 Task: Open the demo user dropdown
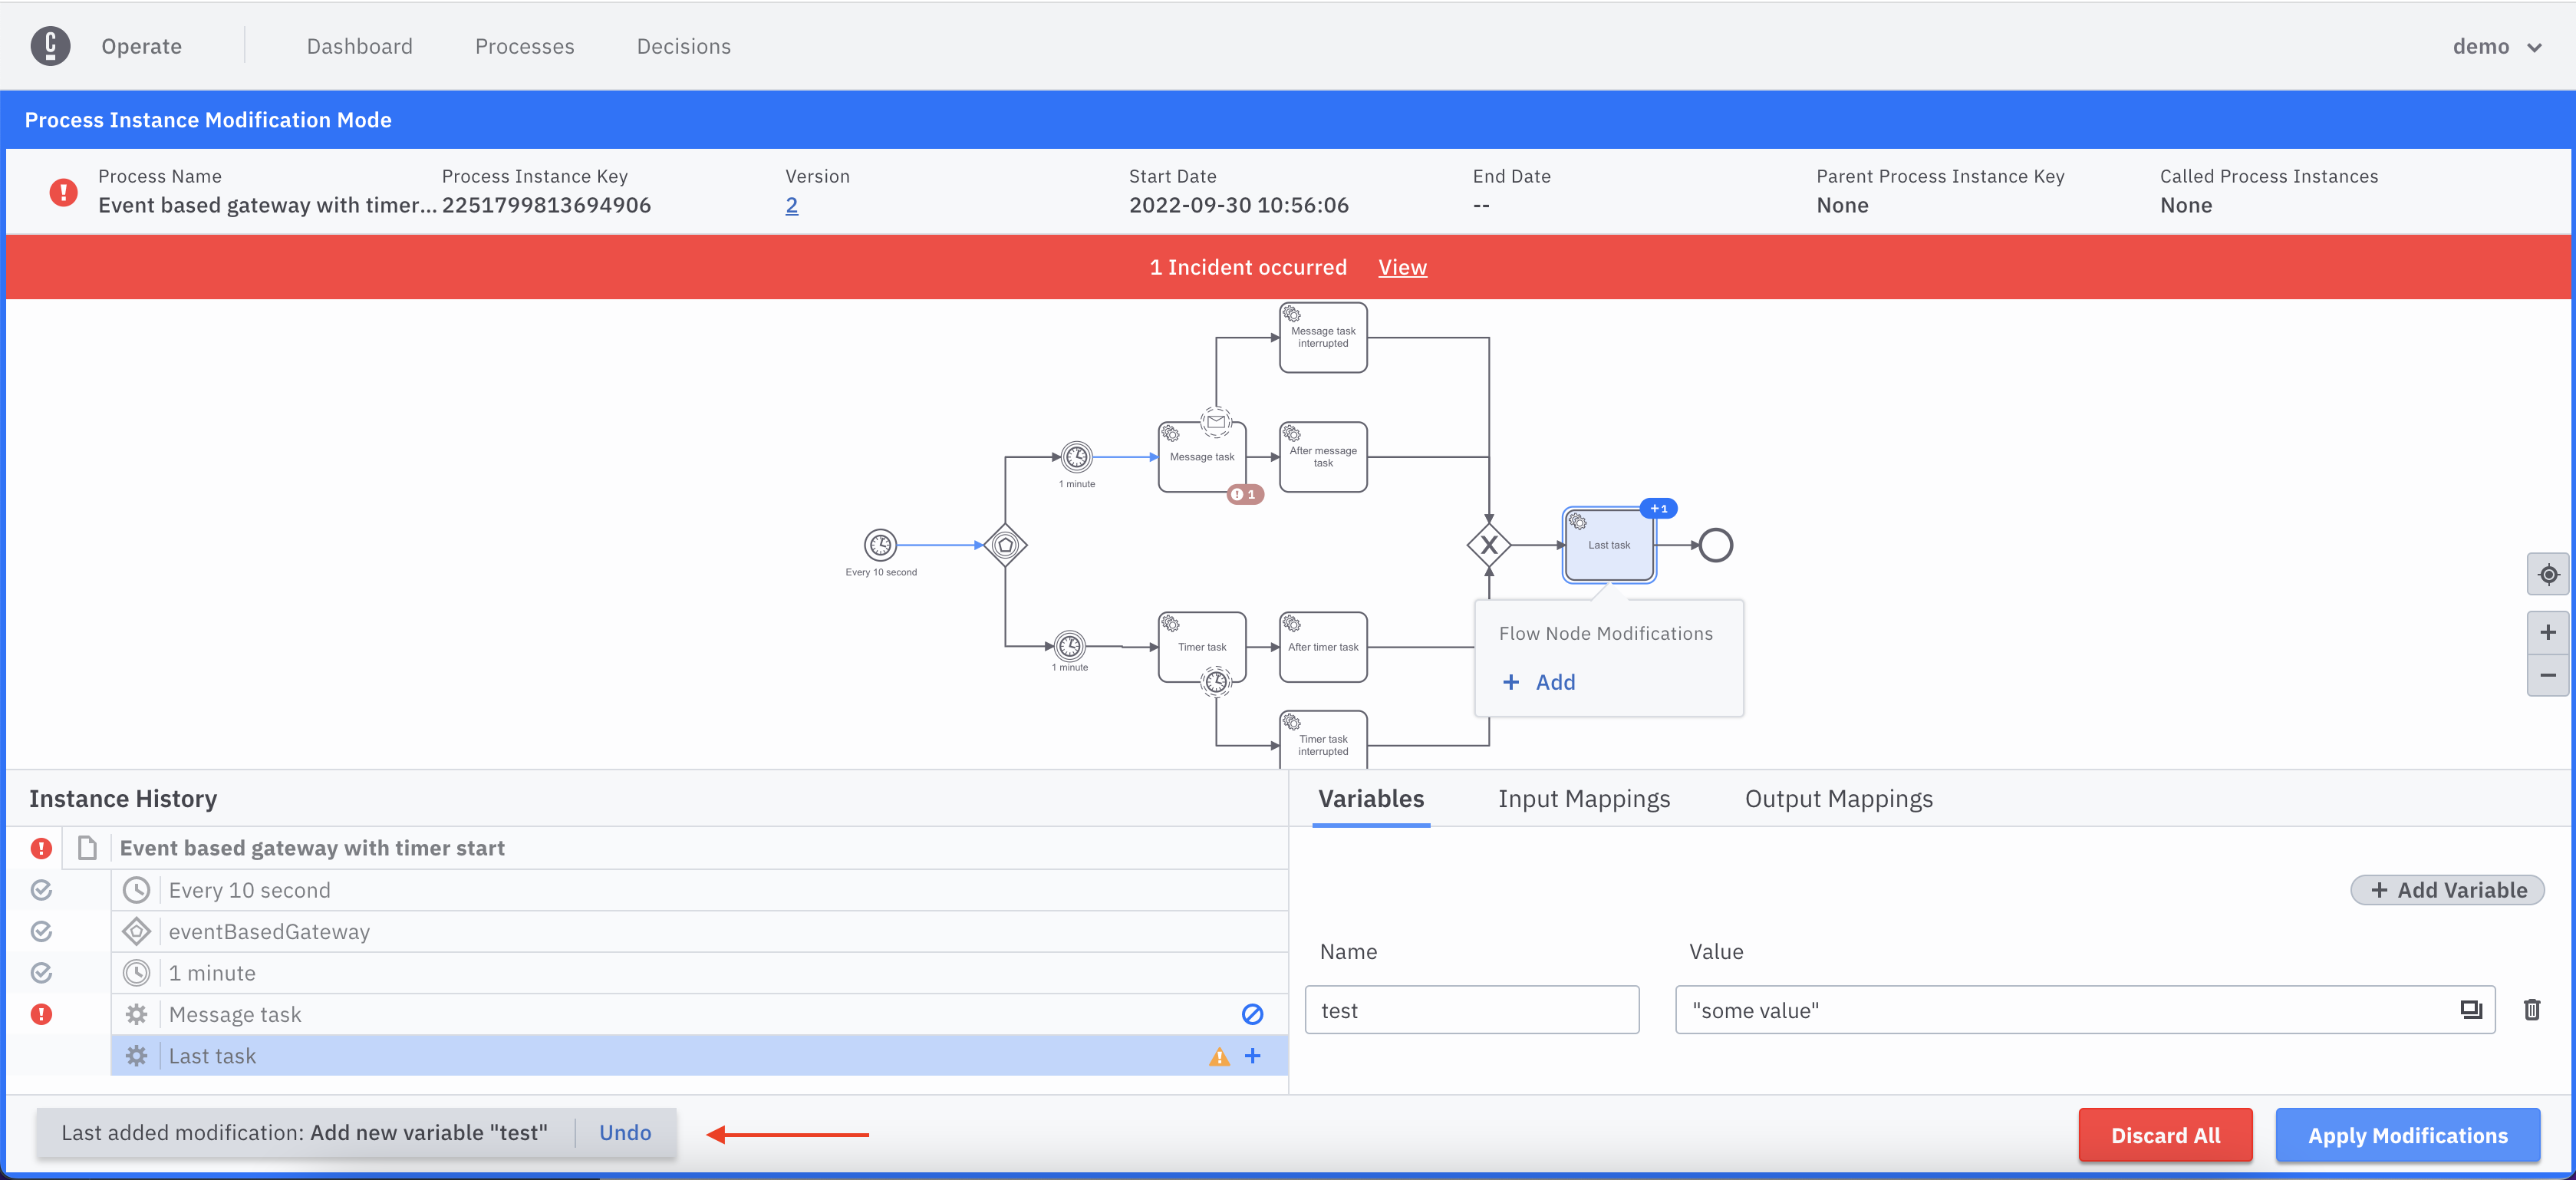coord(2495,46)
